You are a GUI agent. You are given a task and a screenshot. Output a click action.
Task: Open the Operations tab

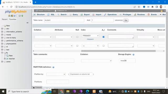[x=110, y=15]
